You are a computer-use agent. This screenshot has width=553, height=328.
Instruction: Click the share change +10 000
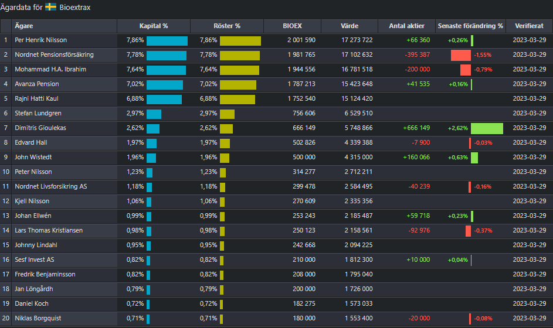click(418, 259)
